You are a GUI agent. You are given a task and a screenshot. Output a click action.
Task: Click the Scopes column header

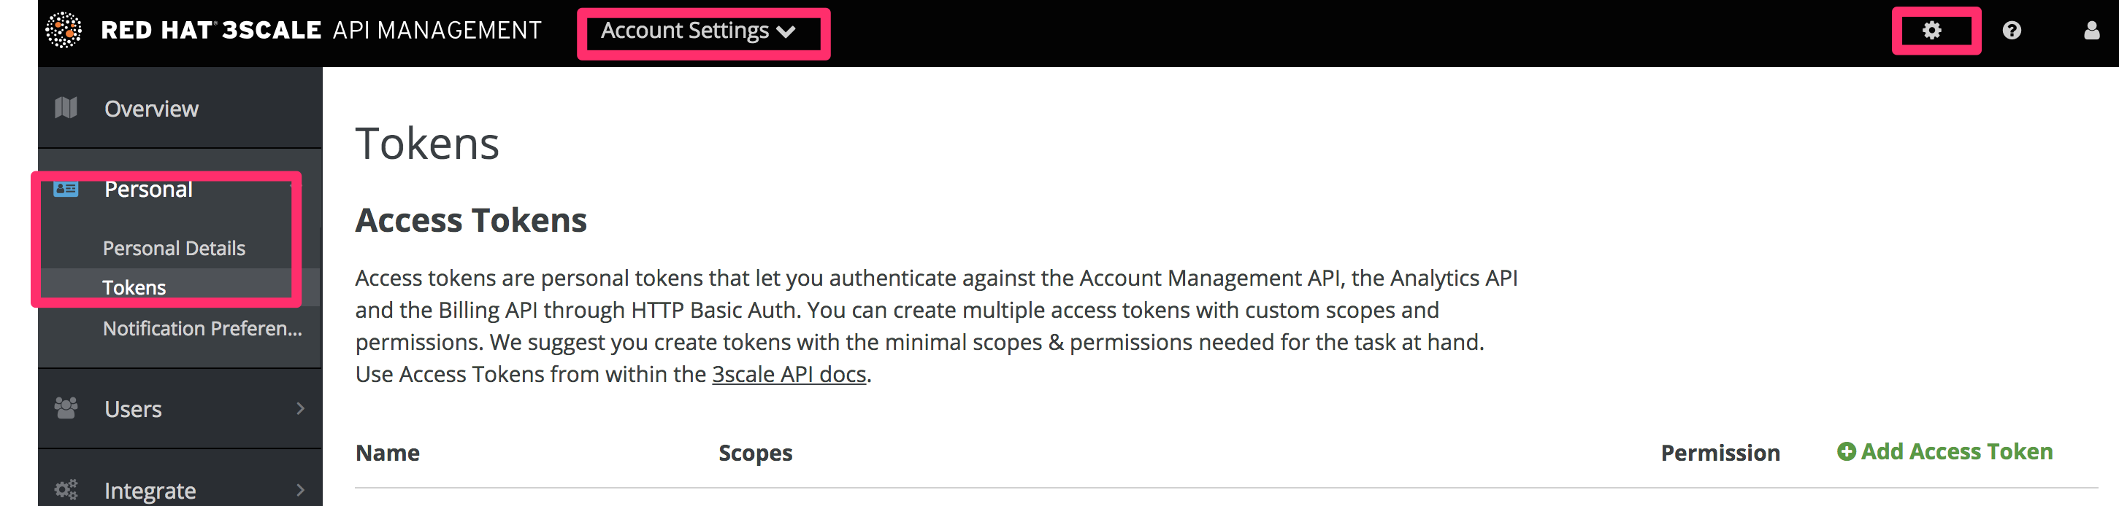click(755, 454)
